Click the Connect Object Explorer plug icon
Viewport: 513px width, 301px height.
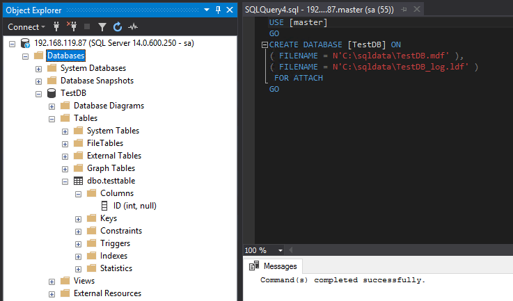tap(56, 26)
